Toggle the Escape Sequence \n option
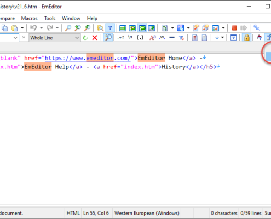This screenshot has width=271, height=219. pos(130,37)
